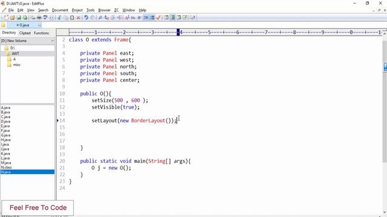
Task: Open the [D:] New Volume drive dropdown
Action: [27, 41]
